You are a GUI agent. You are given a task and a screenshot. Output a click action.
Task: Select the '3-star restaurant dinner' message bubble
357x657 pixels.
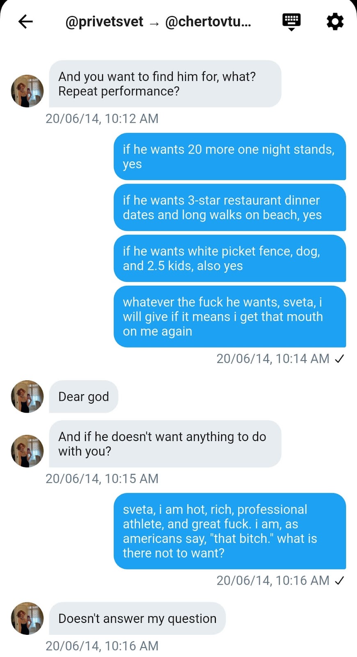click(x=230, y=207)
